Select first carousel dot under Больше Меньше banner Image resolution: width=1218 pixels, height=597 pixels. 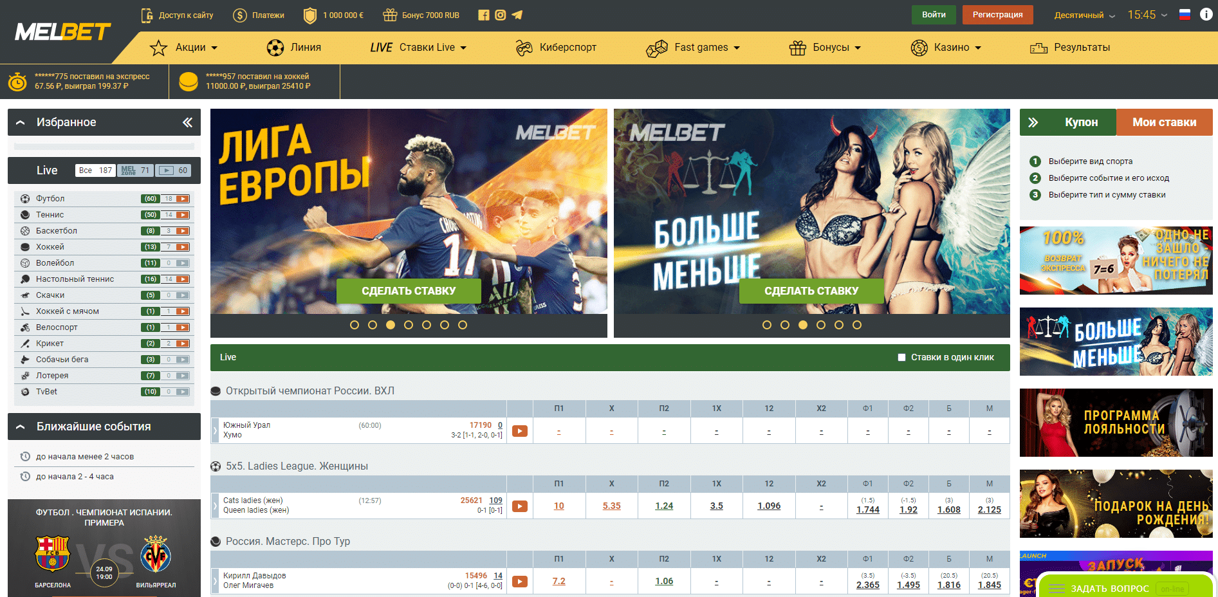[767, 325]
